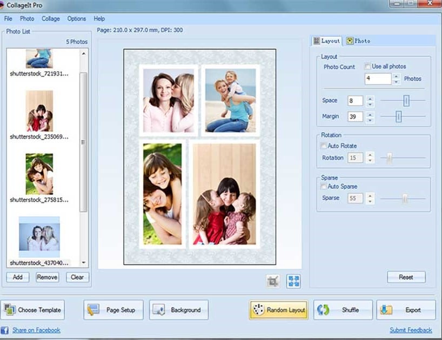Screen dimensions: 442x340
Task: Open Page Setup
Action: pos(113,310)
